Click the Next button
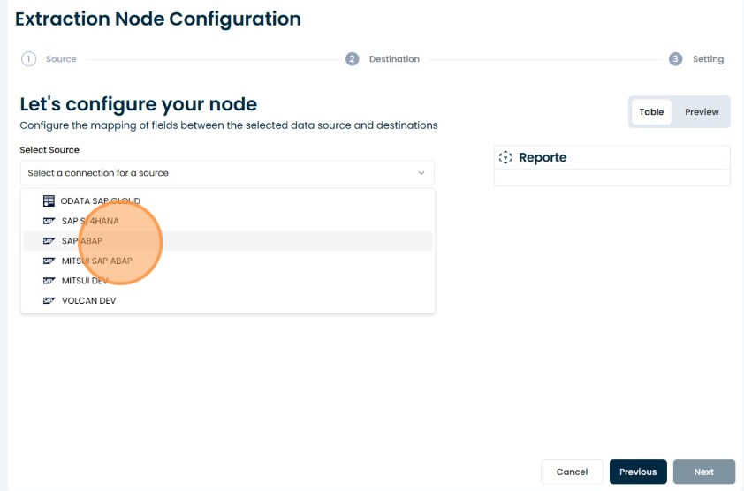744x491 pixels. pos(703,472)
